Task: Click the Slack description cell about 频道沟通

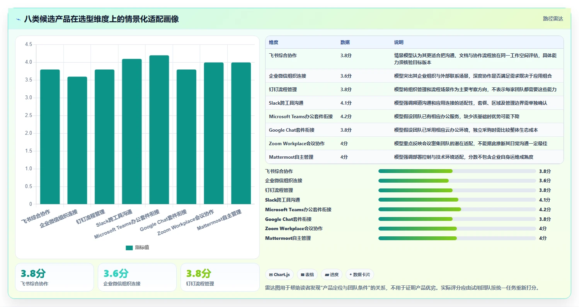Action: (x=470, y=103)
